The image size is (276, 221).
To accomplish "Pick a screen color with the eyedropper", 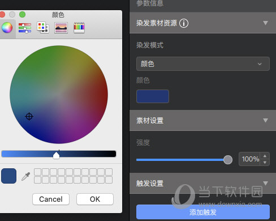I will 26,176.
